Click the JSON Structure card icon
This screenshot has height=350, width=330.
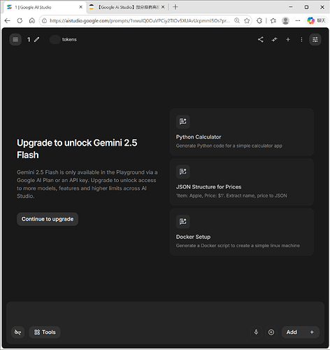(x=183, y=171)
